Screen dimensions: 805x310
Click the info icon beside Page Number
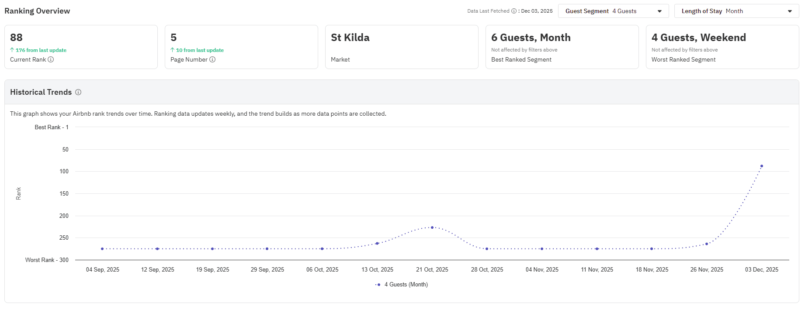pyautogui.click(x=212, y=59)
